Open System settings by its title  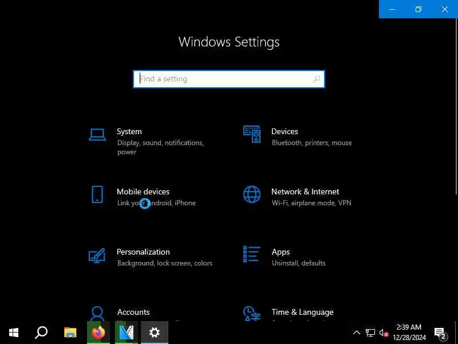click(129, 132)
